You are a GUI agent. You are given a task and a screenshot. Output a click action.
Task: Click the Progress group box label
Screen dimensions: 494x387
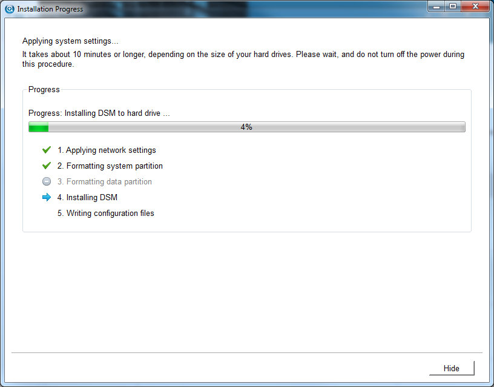tap(44, 89)
